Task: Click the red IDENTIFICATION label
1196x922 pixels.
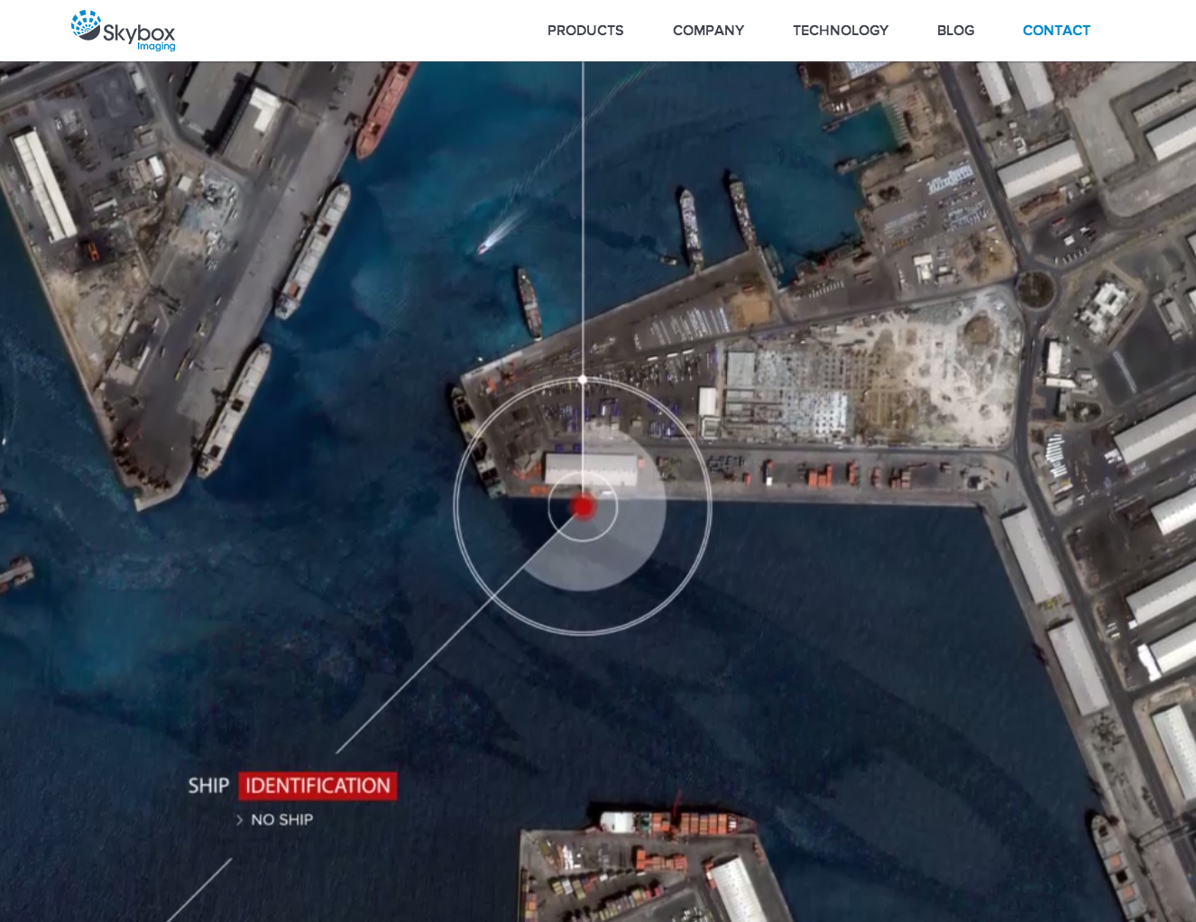Action: click(x=317, y=786)
